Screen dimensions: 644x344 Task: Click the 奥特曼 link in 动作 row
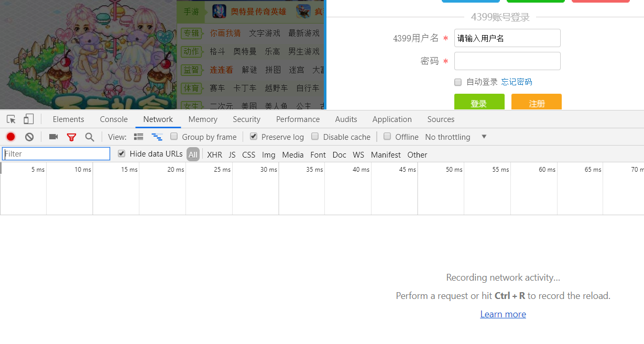tap(245, 52)
